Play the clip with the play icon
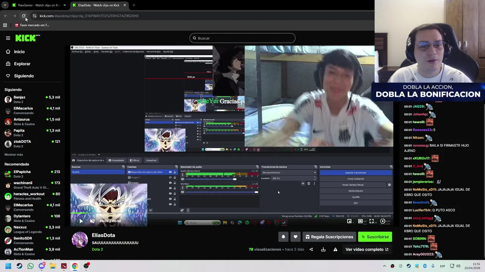The width and height of the screenshot is (485, 272). [81, 221]
